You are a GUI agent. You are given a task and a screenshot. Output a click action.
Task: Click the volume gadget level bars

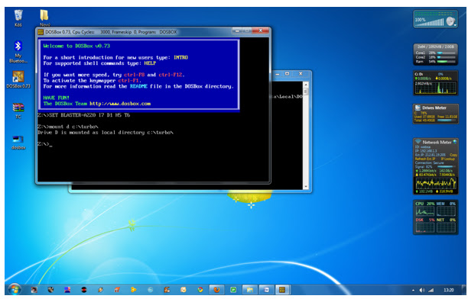(431, 23)
